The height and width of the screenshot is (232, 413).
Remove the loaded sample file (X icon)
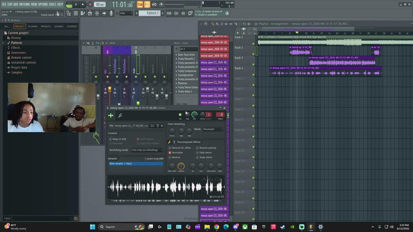coord(162,126)
